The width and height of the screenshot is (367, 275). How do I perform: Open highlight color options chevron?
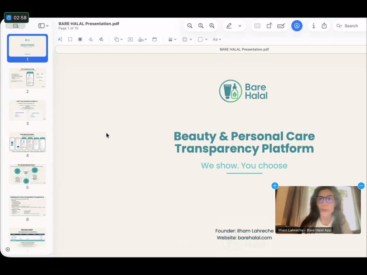click(x=240, y=26)
